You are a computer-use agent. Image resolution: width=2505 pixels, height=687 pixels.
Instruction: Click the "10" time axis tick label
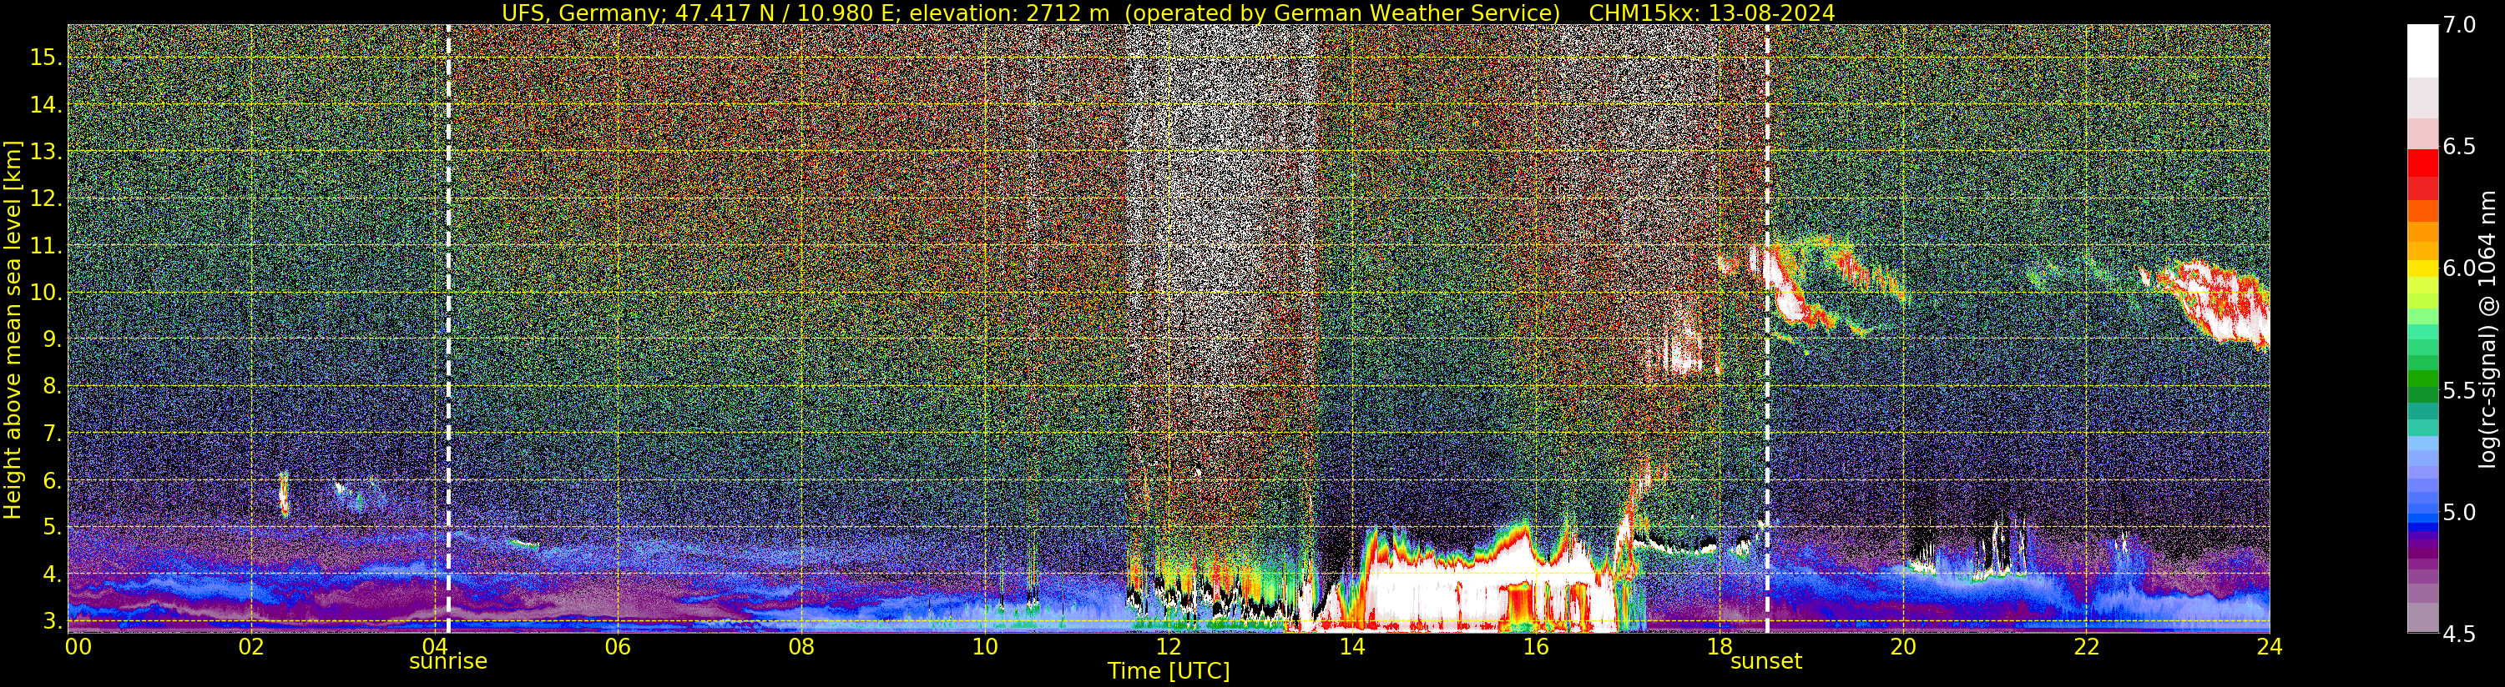(984, 647)
